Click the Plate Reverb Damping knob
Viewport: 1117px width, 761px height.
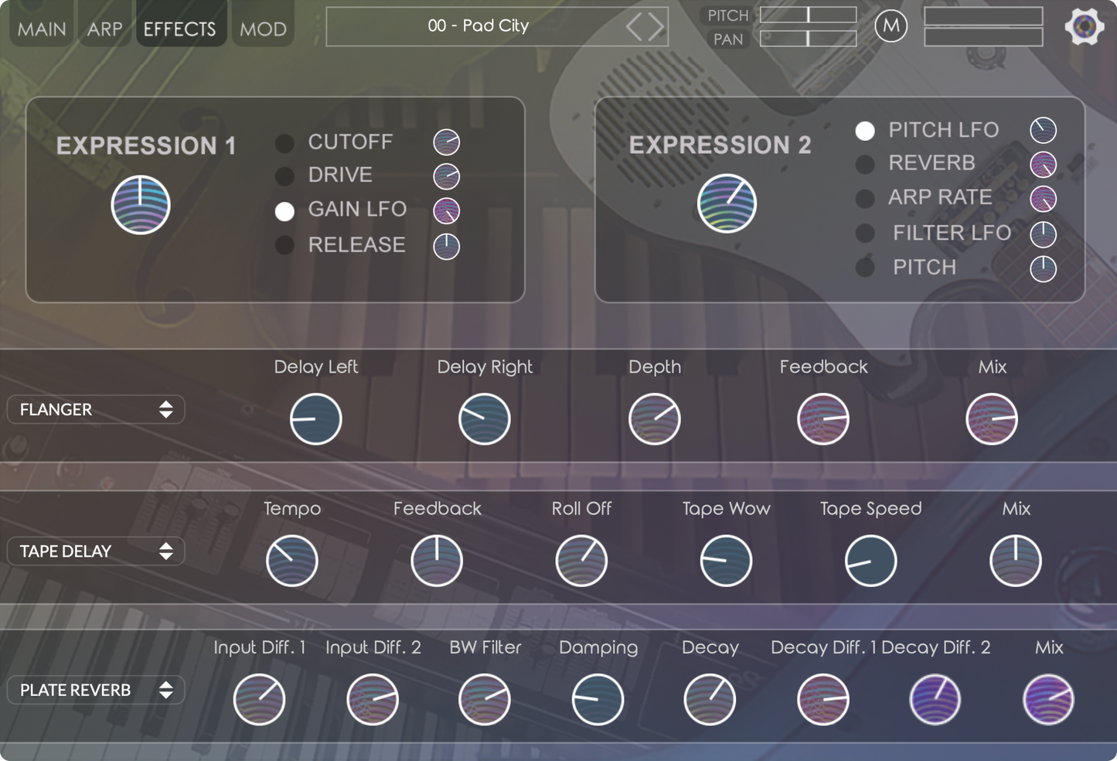pos(598,699)
